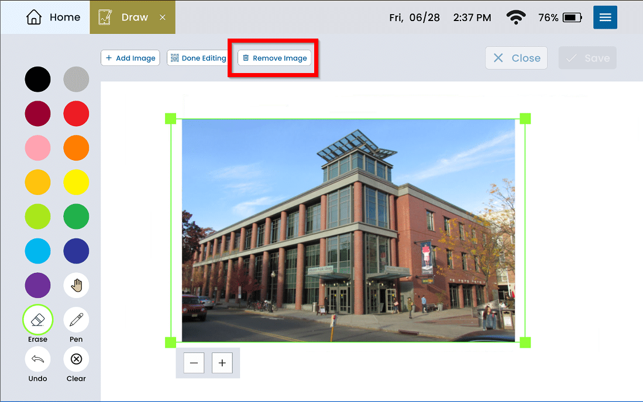Go to the Home tab

(53, 18)
